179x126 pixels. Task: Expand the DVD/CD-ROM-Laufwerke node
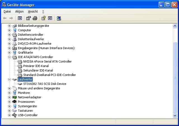tap(9, 44)
